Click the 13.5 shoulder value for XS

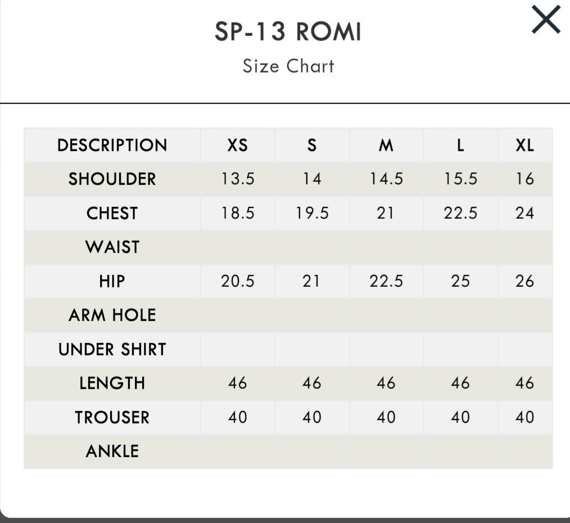pyautogui.click(x=238, y=179)
